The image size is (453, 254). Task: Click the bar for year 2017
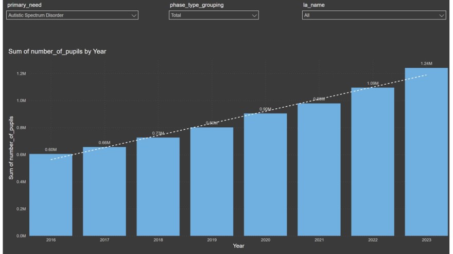coord(104,192)
